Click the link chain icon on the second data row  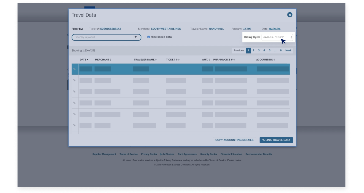tap(74, 80)
